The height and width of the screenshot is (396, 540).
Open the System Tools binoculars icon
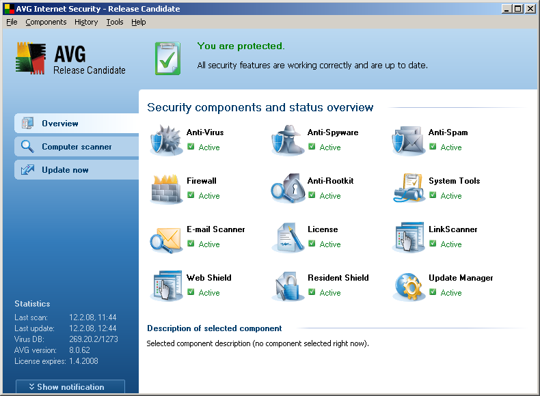tap(409, 188)
